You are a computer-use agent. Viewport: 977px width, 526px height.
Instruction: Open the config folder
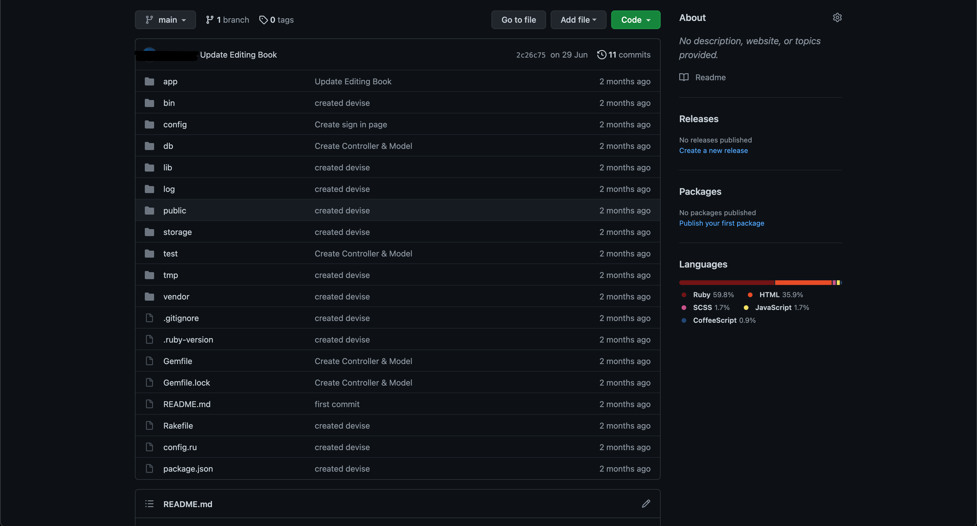175,124
